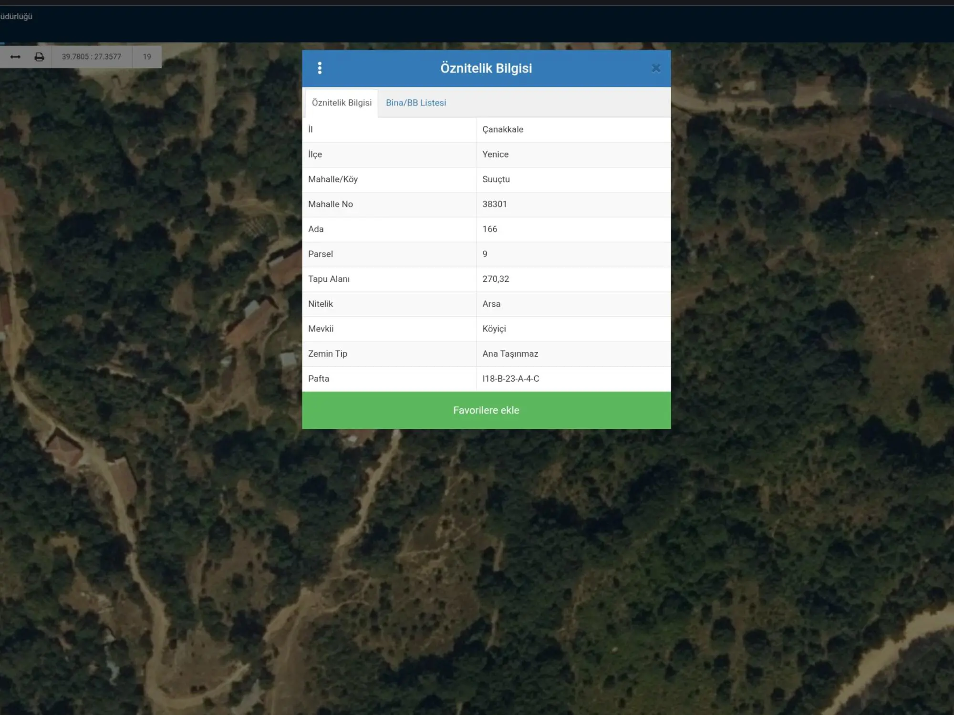Image resolution: width=954 pixels, height=715 pixels.
Task: Click the Mahalle/Köy label
Action: tap(332, 179)
